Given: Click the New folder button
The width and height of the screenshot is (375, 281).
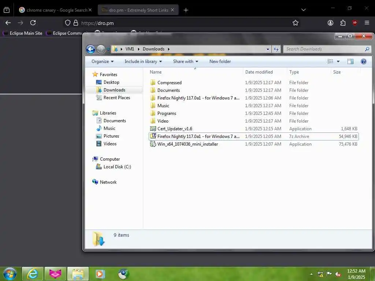Looking at the screenshot, I should (220, 61).
